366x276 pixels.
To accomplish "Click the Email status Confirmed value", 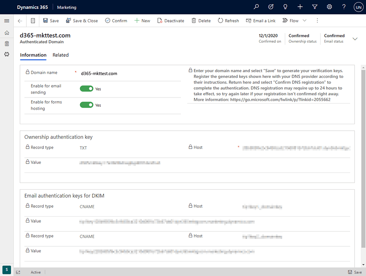I will 334,36.
